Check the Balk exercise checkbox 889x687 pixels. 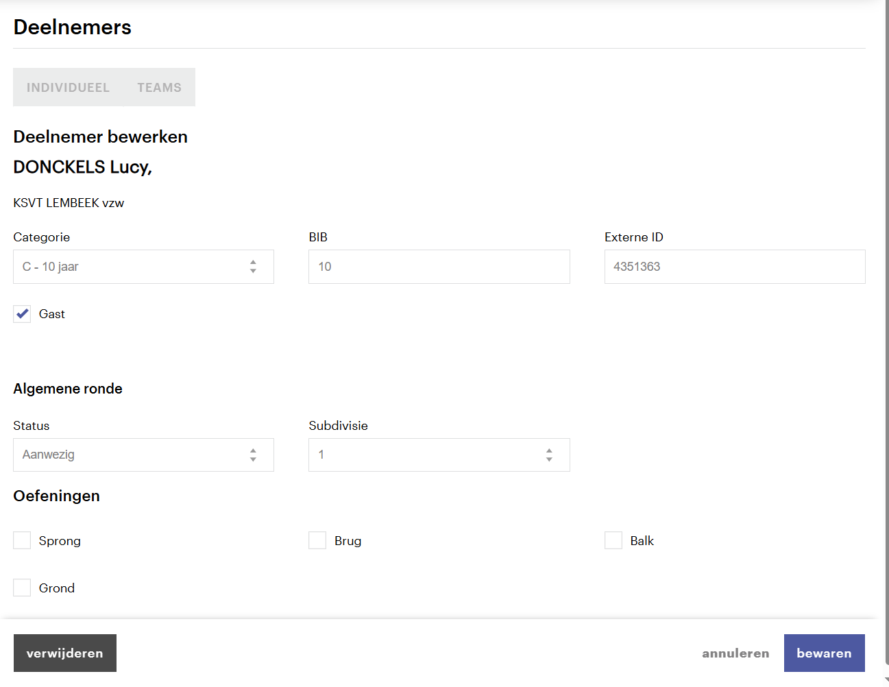[613, 540]
